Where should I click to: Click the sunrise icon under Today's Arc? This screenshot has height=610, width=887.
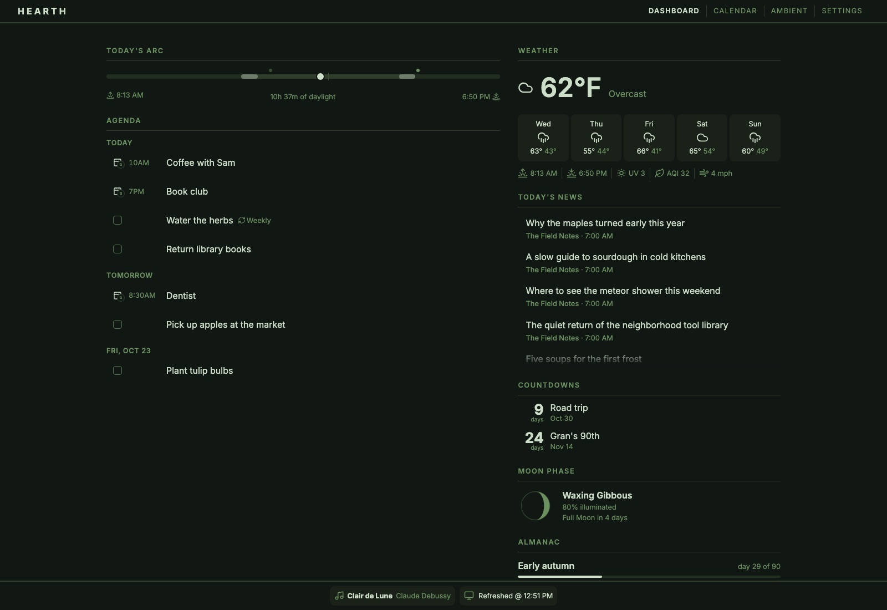tap(110, 95)
